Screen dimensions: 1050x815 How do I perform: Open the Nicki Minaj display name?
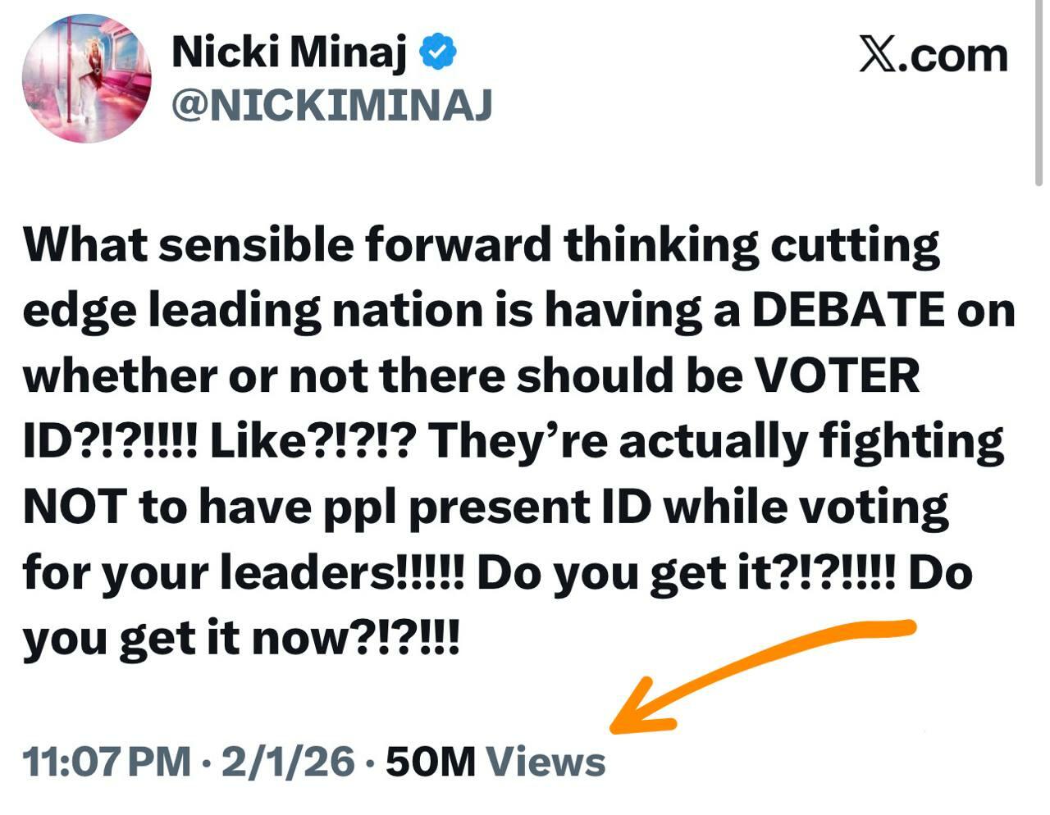point(289,53)
